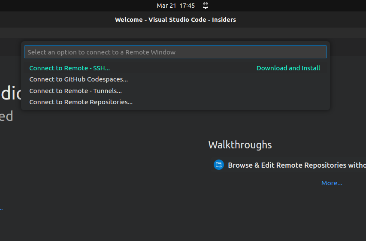Follow the More... walkthroughs link
The height and width of the screenshot is (241, 366).
click(332, 183)
